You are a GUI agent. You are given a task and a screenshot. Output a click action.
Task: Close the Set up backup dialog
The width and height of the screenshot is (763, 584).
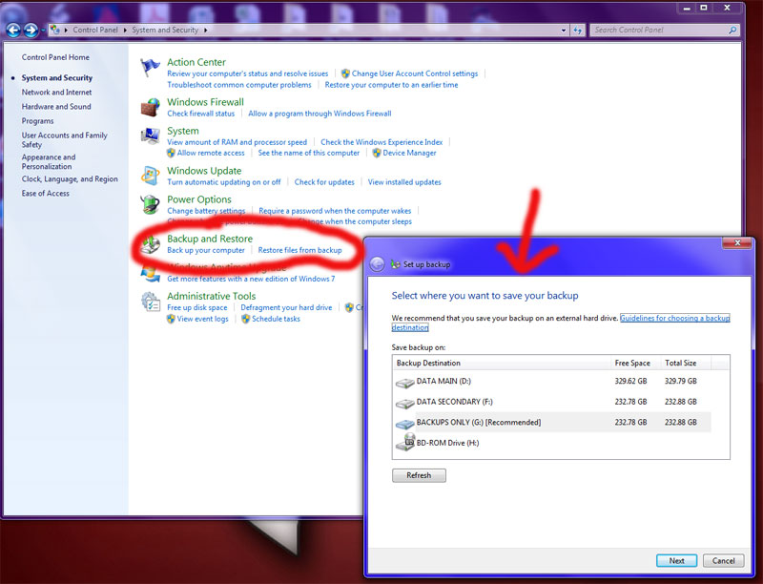[737, 242]
